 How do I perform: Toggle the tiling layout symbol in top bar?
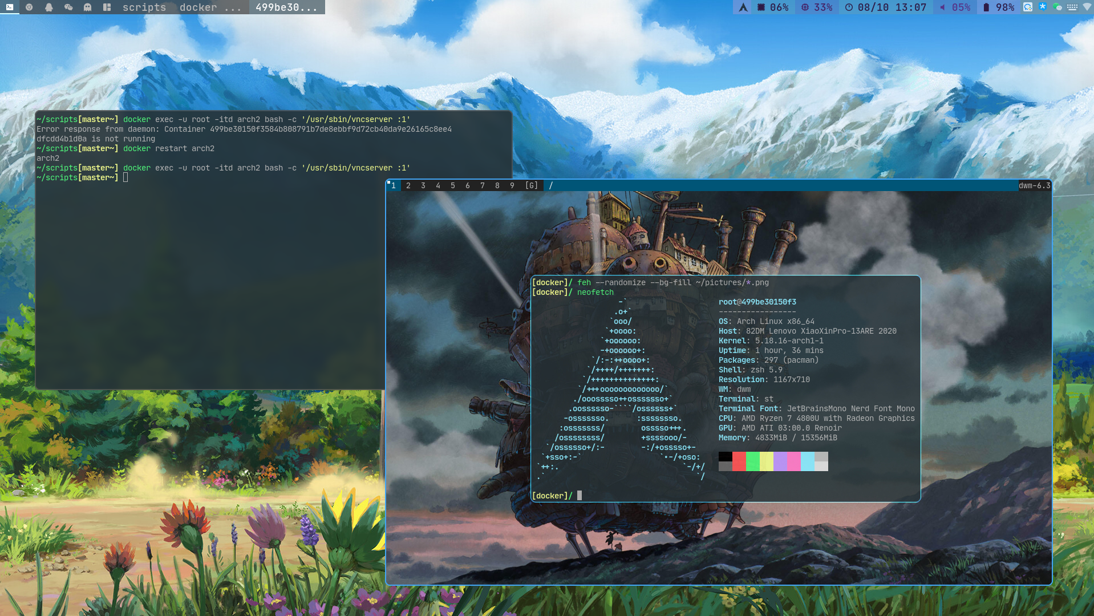pos(107,7)
